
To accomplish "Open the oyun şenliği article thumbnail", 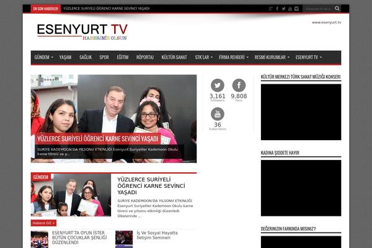I will click(40, 239).
